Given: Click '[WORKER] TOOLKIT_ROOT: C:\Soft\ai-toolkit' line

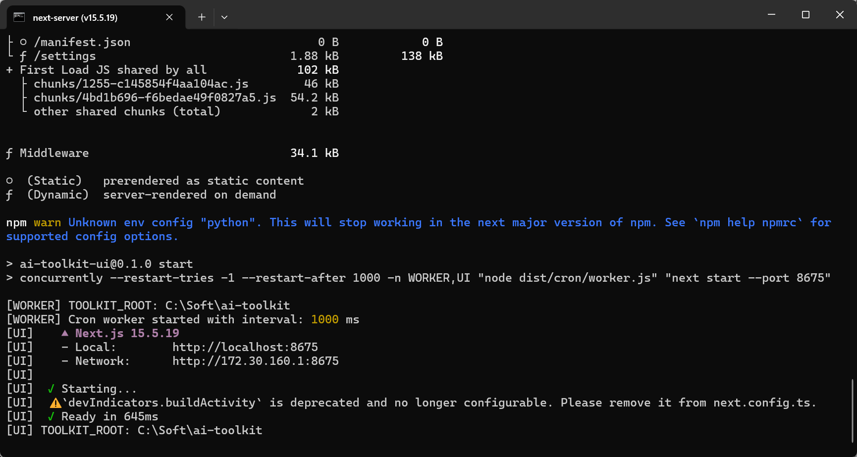Looking at the screenshot, I should (148, 305).
